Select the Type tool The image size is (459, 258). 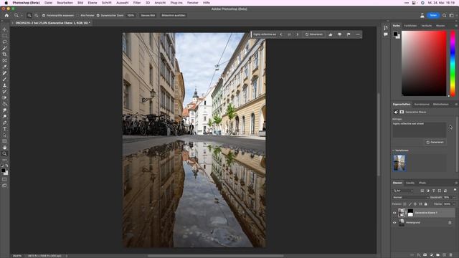pyautogui.click(x=4, y=129)
